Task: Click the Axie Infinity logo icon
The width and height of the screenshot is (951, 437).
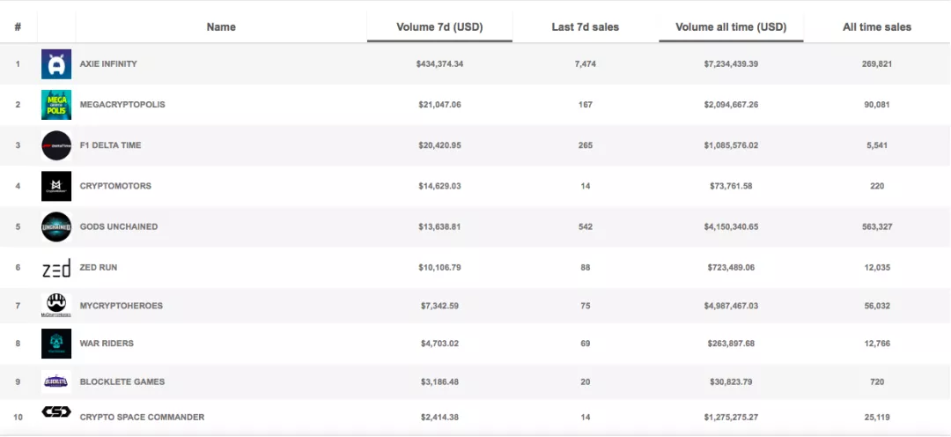Action: tap(56, 64)
